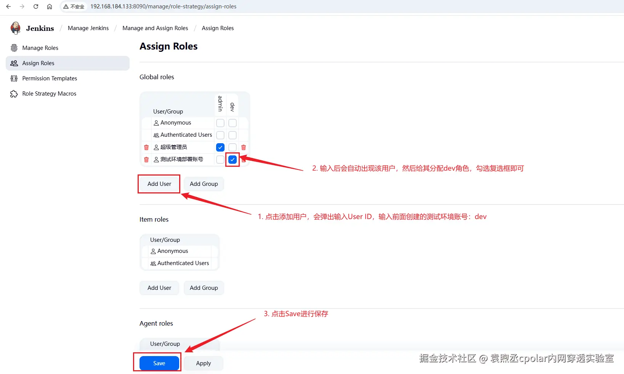Delete 超级管理员 row using left trash icon
624x374 pixels.
click(146, 147)
